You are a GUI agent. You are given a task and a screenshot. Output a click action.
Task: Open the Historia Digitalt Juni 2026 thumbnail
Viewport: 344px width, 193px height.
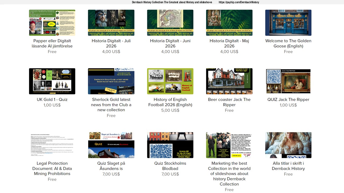pos(170,23)
